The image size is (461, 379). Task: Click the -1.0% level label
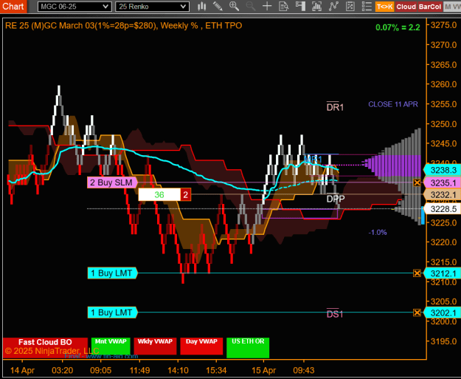pos(378,232)
